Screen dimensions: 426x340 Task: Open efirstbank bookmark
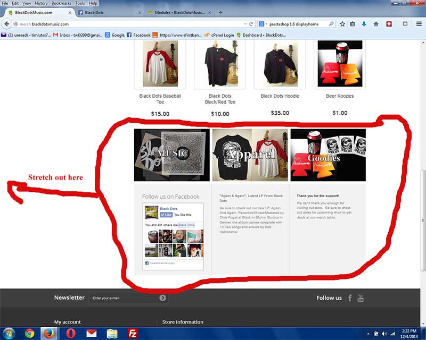177,35
